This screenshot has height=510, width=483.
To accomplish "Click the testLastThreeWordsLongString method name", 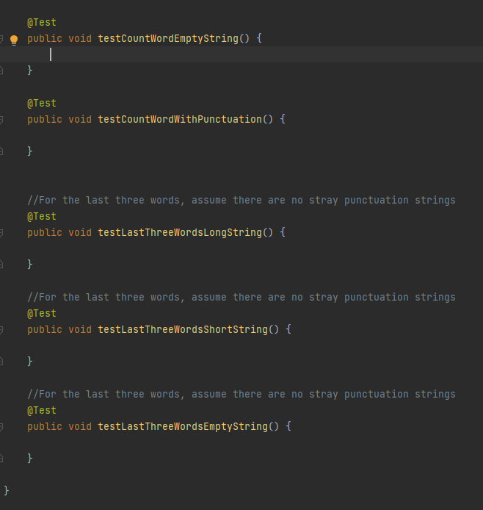I will point(180,232).
